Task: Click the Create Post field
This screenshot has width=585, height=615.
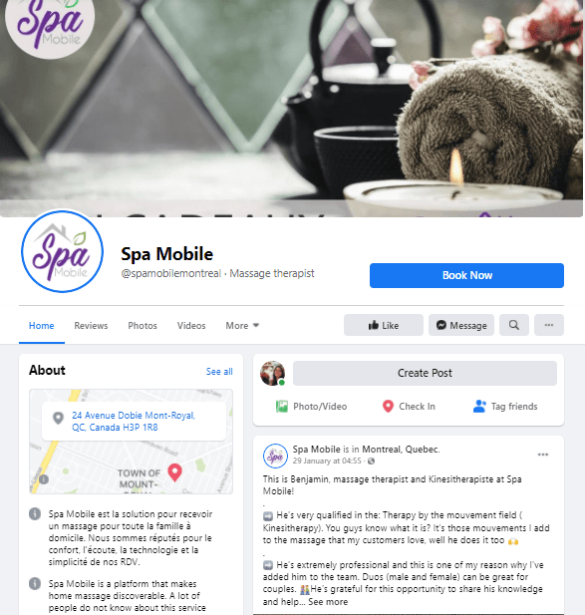Action: 425,373
